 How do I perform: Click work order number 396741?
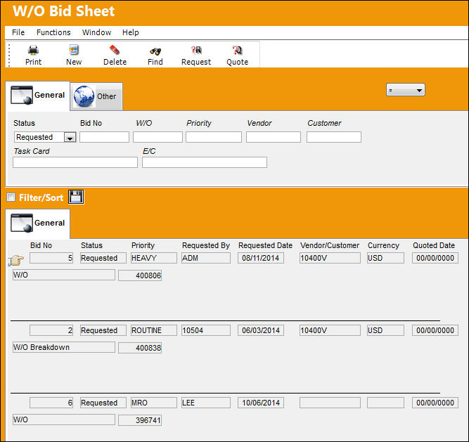click(140, 420)
